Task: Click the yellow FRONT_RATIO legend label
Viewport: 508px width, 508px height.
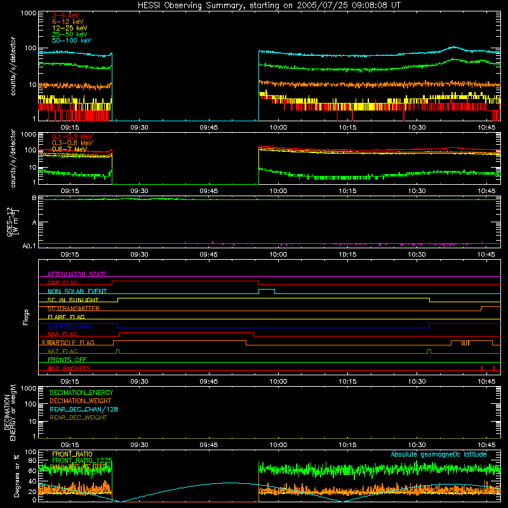Action: 72,454
